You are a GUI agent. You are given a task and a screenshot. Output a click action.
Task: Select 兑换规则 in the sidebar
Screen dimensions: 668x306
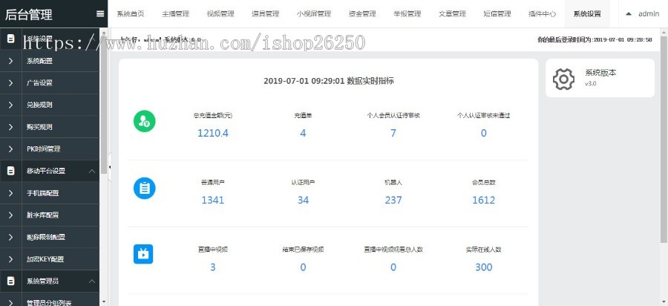click(39, 105)
